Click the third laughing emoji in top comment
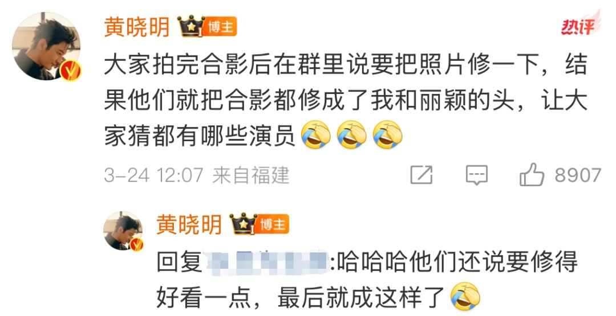Image resolution: width=616 pixels, height=316 pixels. (387, 134)
